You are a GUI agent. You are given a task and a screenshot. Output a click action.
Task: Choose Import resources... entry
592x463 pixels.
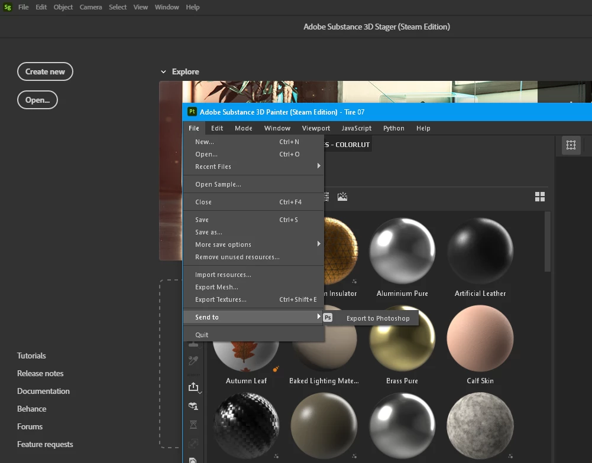253,275
